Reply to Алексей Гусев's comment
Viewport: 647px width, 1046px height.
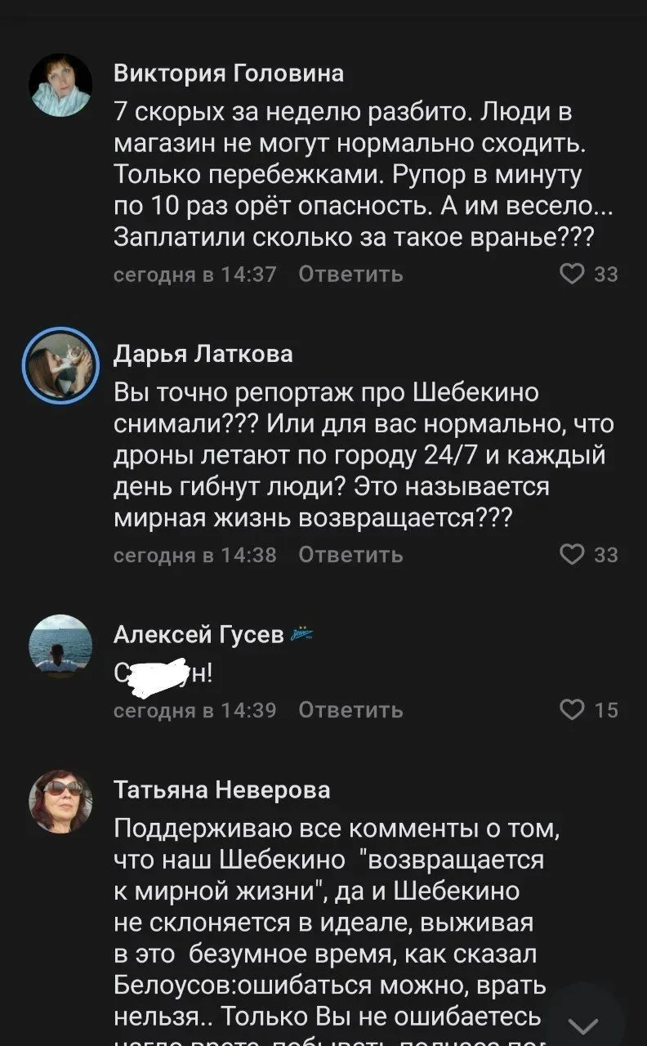[x=350, y=711]
